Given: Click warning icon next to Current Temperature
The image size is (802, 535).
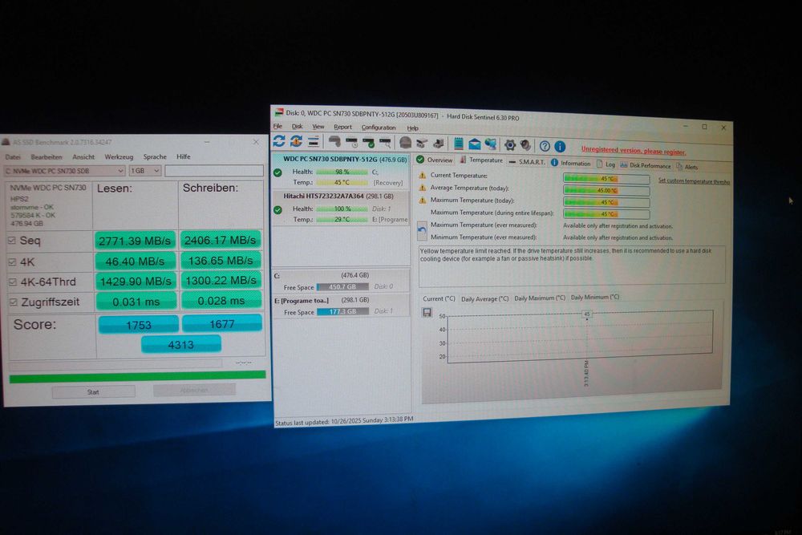Looking at the screenshot, I should (x=423, y=175).
